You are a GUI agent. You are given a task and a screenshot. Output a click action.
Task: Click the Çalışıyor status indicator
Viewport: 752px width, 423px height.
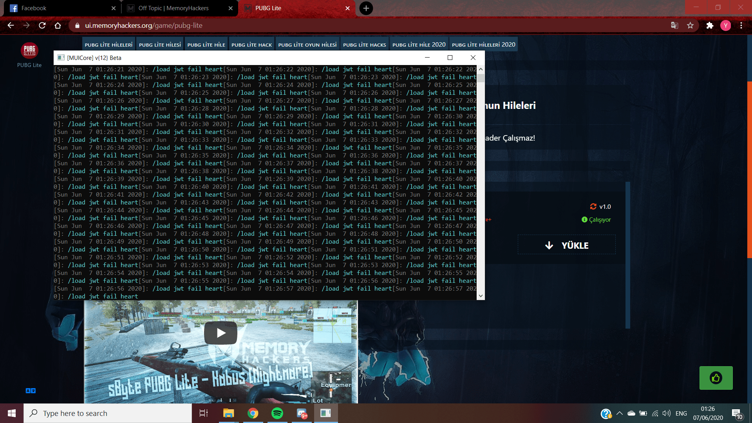coord(596,220)
